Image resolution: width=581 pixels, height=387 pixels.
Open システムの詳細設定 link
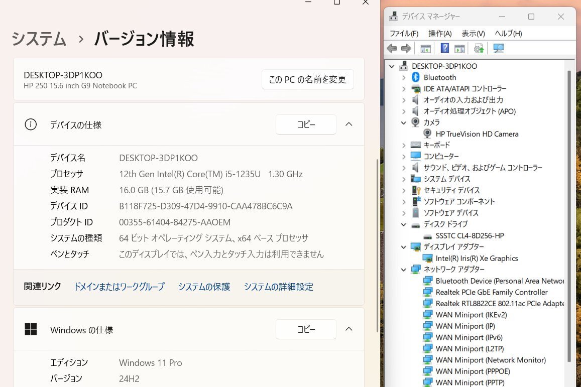pyautogui.click(x=279, y=287)
